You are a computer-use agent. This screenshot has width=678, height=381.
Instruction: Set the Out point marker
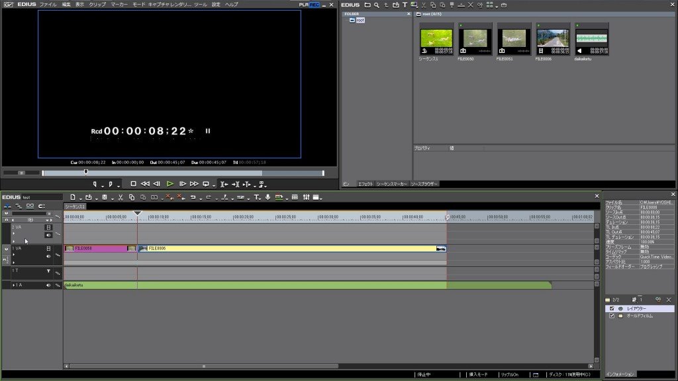(111, 185)
